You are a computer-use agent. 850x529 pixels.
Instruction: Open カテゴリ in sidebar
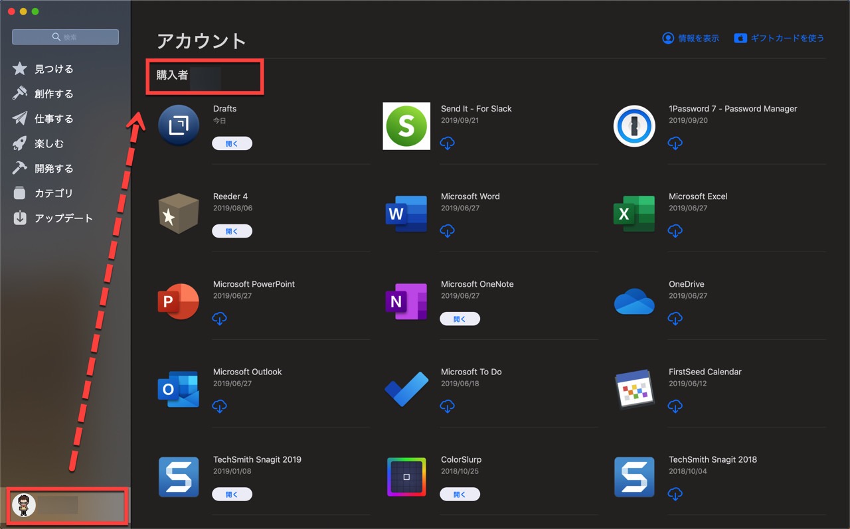coord(54,193)
